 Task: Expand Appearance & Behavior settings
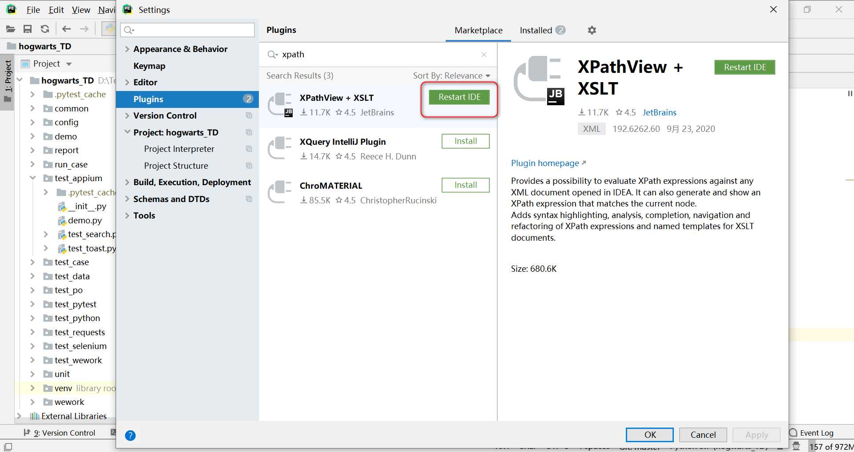click(x=127, y=49)
